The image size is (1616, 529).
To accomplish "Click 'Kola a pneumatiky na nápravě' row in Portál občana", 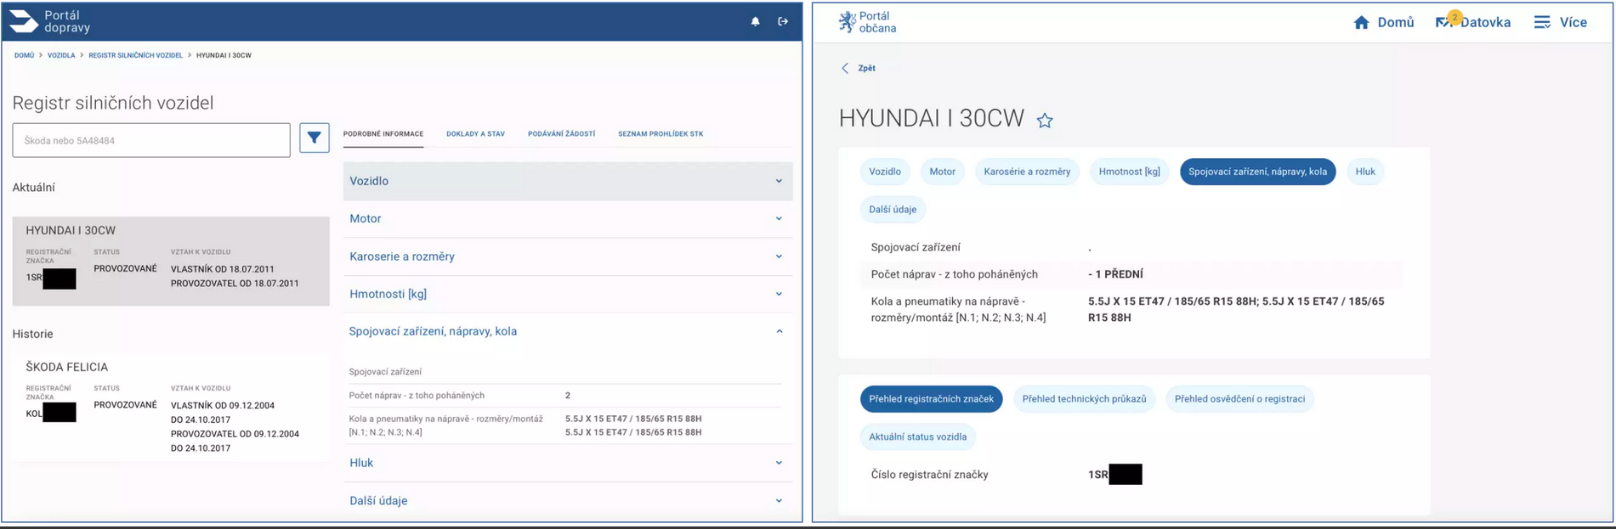I will [x=1131, y=309].
